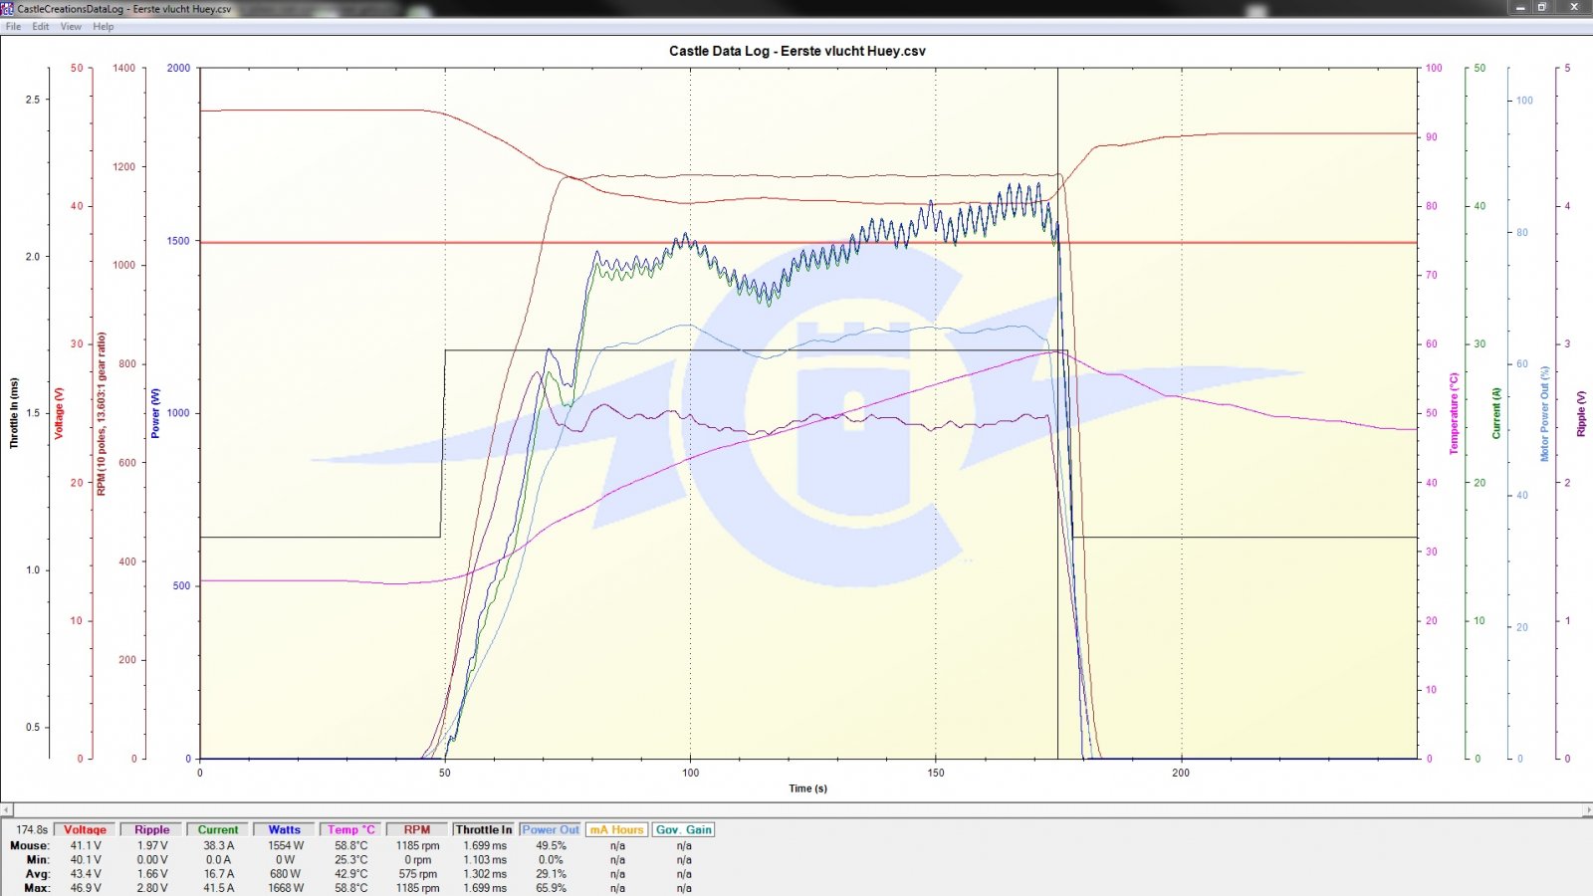The height and width of the screenshot is (896, 1593).
Task: Toggle the Throttle In data series
Action: tap(484, 829)
